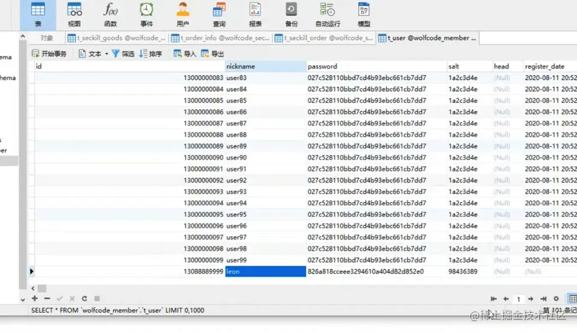Click sidebar scroll down arrow
Screen dimensions: 577x332
click(x=23, y=299)
